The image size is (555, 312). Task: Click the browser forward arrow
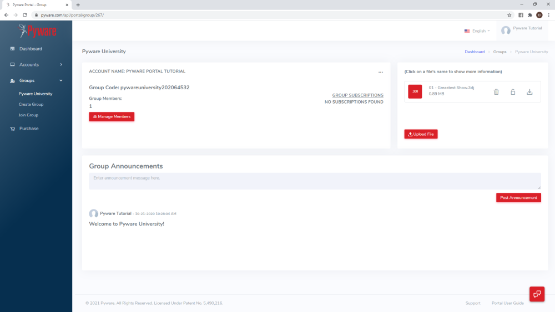(x=16, y=15)
